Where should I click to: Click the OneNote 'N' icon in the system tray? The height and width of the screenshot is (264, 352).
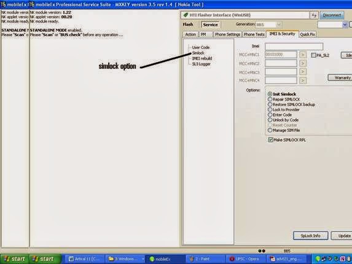343,259
